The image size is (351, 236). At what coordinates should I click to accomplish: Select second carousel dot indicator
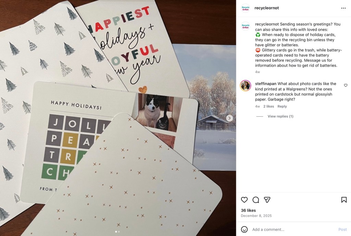coord(119,232)
